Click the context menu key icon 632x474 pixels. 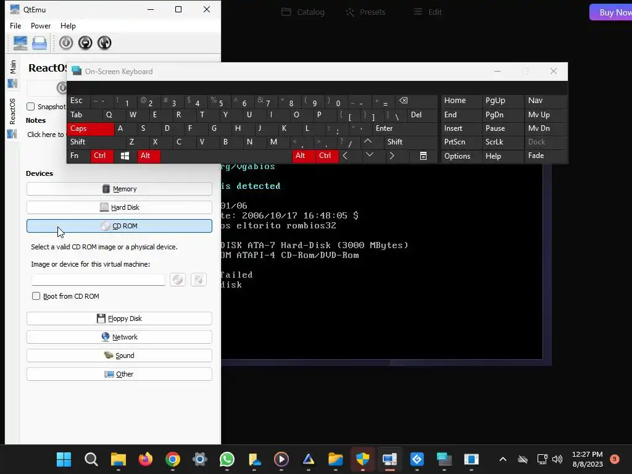(423, 156)
